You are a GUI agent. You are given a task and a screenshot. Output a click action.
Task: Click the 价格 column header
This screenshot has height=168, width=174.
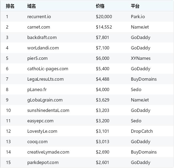coord(100,6)
